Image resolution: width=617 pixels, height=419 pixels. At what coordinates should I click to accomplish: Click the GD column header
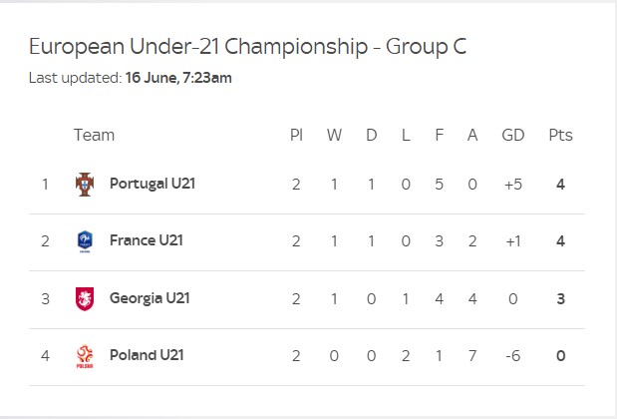point(512,135)
